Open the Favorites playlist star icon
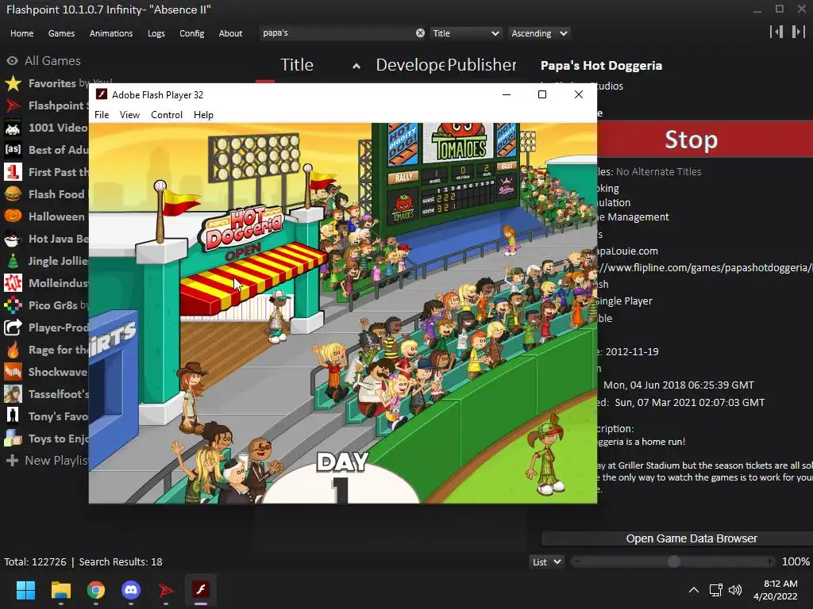 [x=13, y=83]
